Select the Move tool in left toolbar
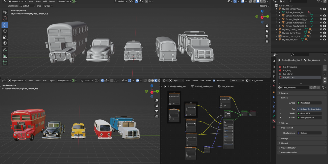Image resolution: width=328 pixels, height=164 pixels. (5, 25)
